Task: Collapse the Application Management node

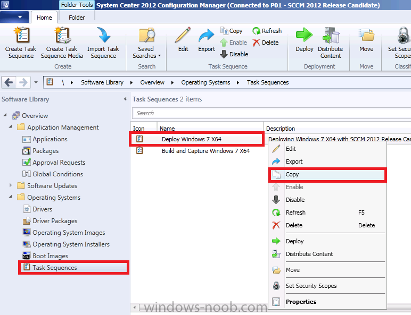Action: point(11,126)
